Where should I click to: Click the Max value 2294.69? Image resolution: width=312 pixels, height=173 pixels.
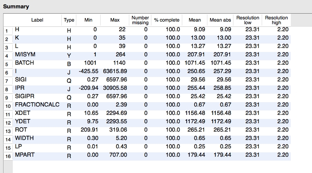(x=117, y=113)
